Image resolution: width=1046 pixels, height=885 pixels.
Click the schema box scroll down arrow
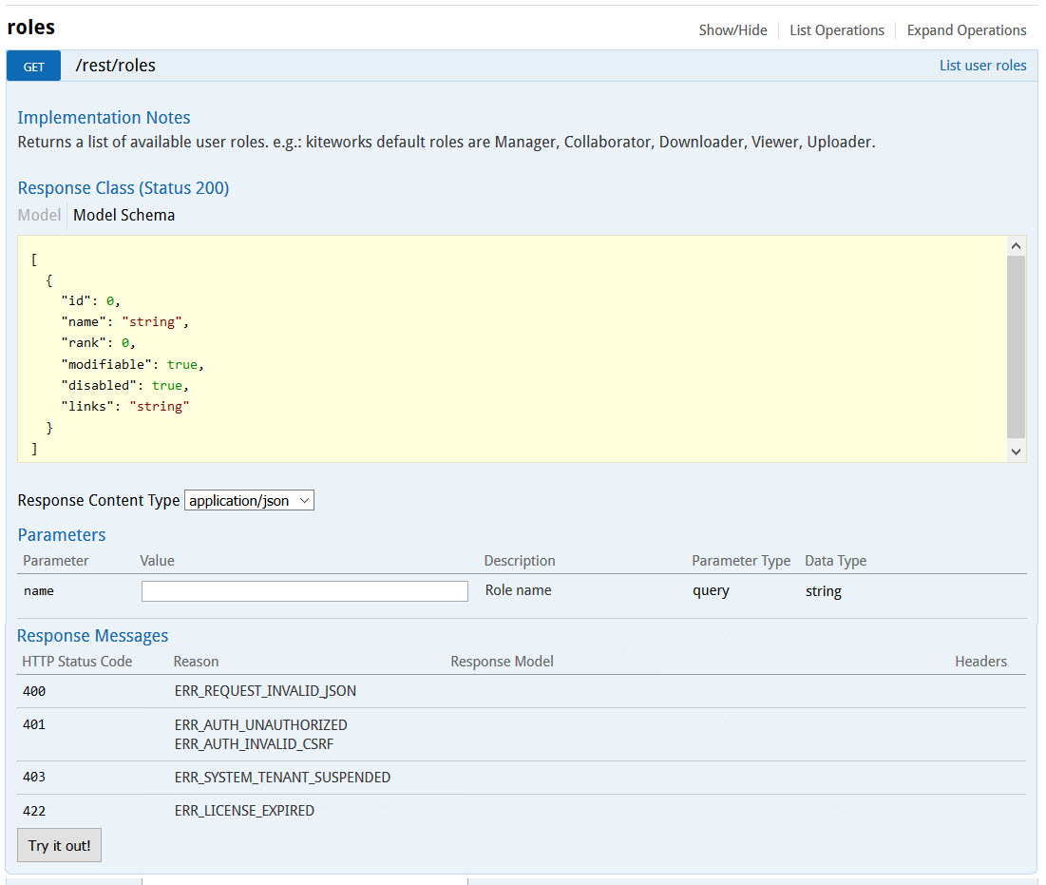1016,452
